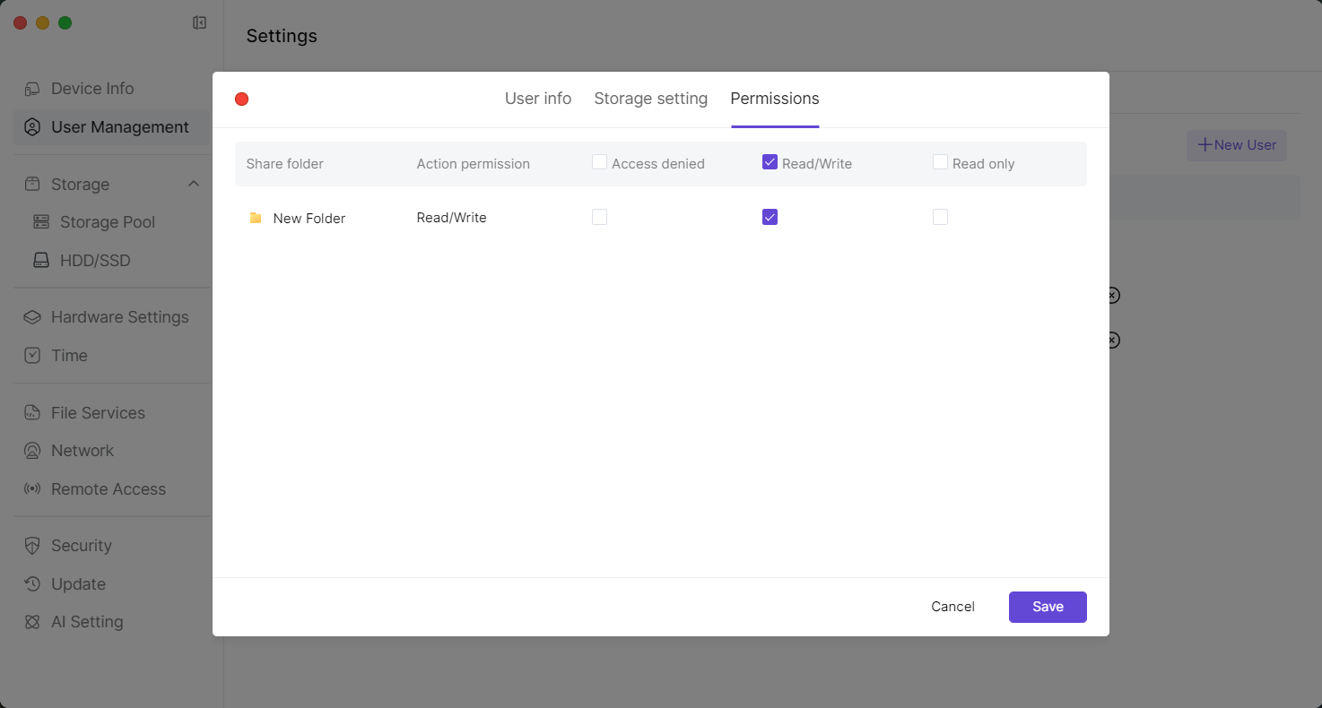The height and width of the screenshot is (708, 1322).
Task: Toggle the sidebar collapse icon
Action: click(x=200, y=23)
